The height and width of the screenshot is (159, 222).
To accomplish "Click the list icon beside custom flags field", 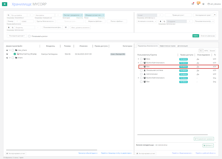I will (66, 27).
